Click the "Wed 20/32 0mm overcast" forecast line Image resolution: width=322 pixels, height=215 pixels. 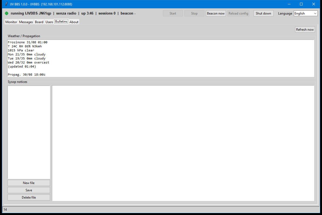pyautogui.click(x=29, y=62)
